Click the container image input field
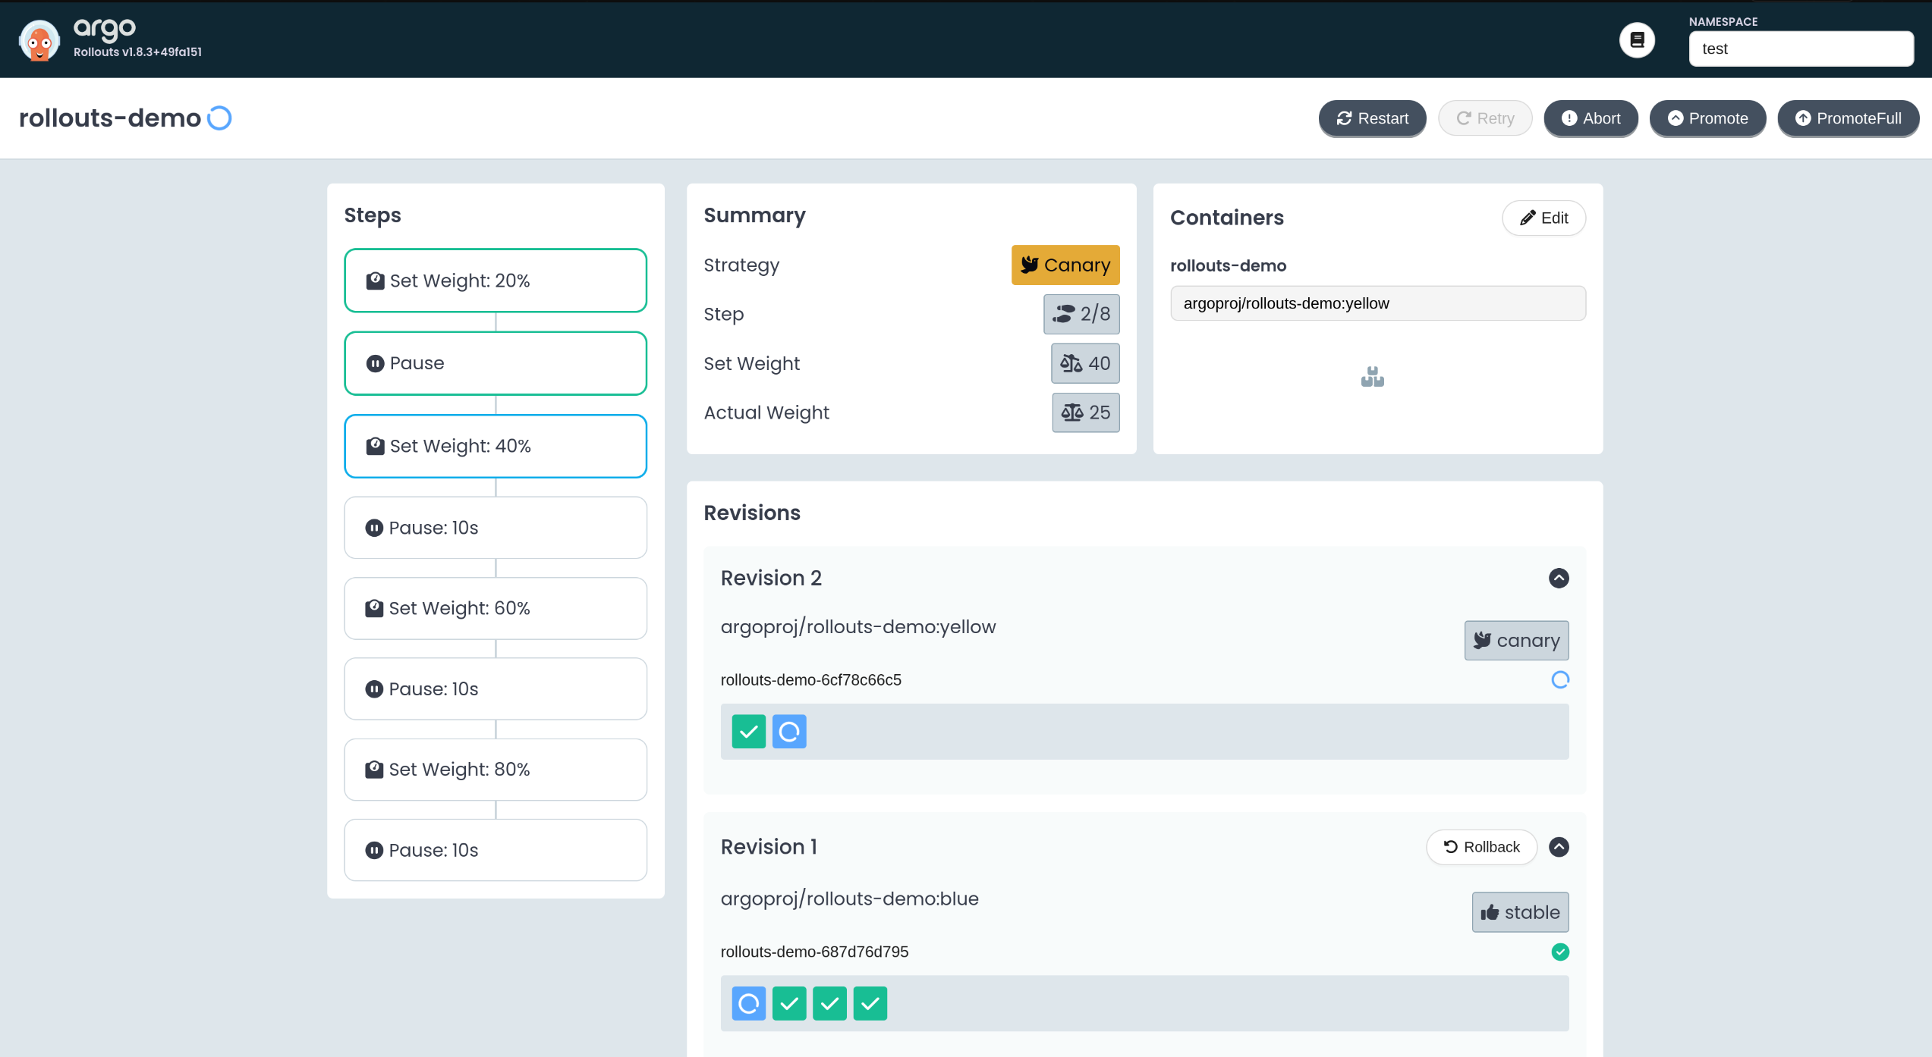This screenshot has width=1932, height=1057. pos(1377,303)
